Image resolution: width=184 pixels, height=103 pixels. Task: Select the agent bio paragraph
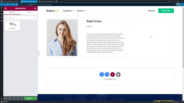coord(106,43)
